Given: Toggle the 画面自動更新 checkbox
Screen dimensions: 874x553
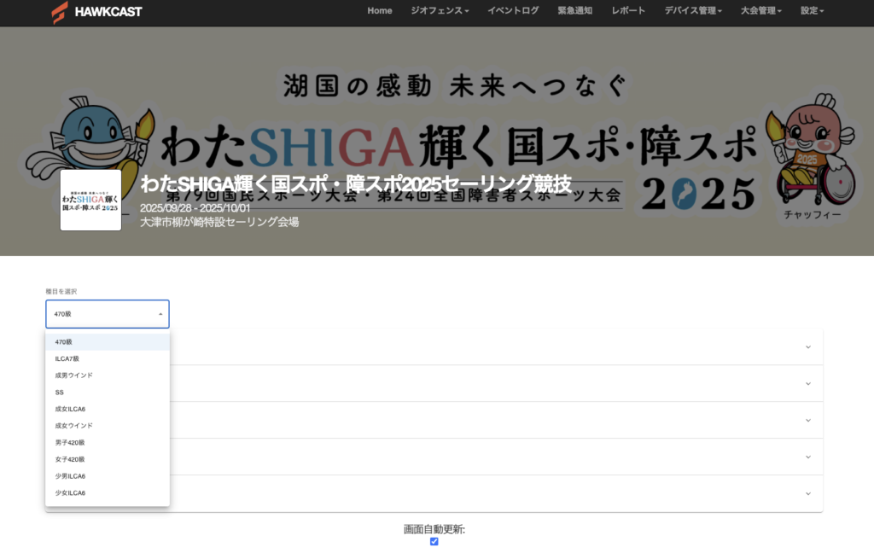Looking at the screenshot, I should click(434, 541).
